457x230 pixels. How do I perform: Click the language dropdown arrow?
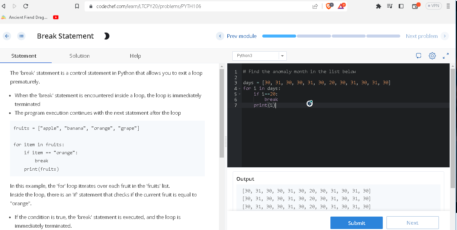pyautogui.click(x=282, y=56)
